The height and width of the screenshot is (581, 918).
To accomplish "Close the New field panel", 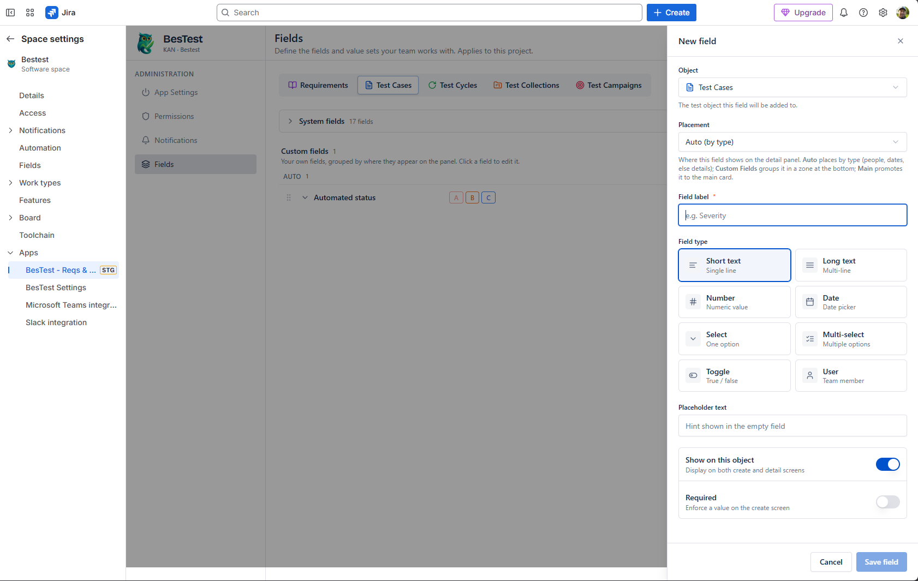I will (901, 41).
